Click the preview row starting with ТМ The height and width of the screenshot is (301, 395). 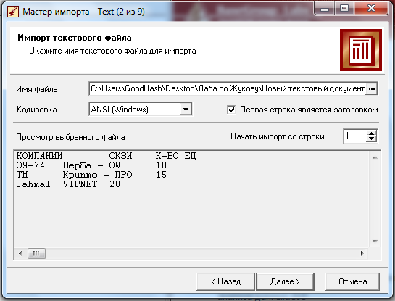[91, 175]
